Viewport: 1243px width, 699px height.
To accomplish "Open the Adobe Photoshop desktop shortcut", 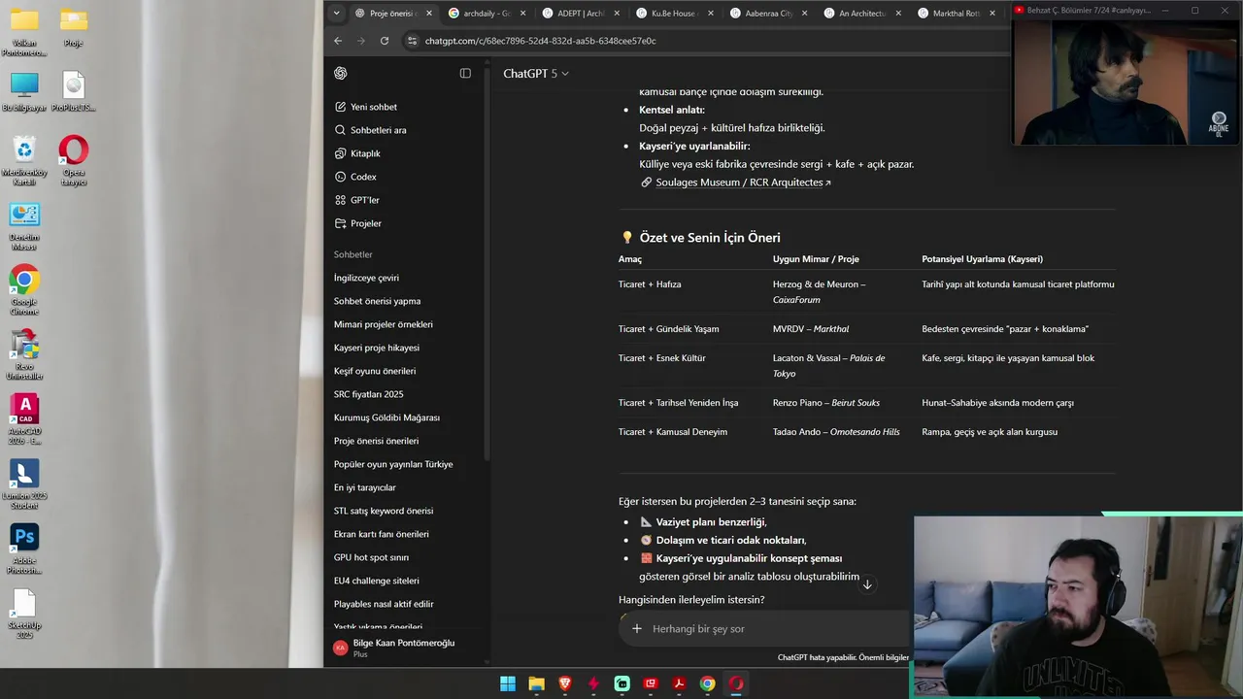I will coord(24,548).
